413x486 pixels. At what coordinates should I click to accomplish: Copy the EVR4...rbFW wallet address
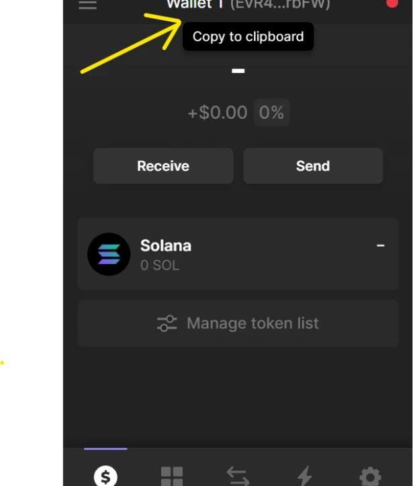280,5
